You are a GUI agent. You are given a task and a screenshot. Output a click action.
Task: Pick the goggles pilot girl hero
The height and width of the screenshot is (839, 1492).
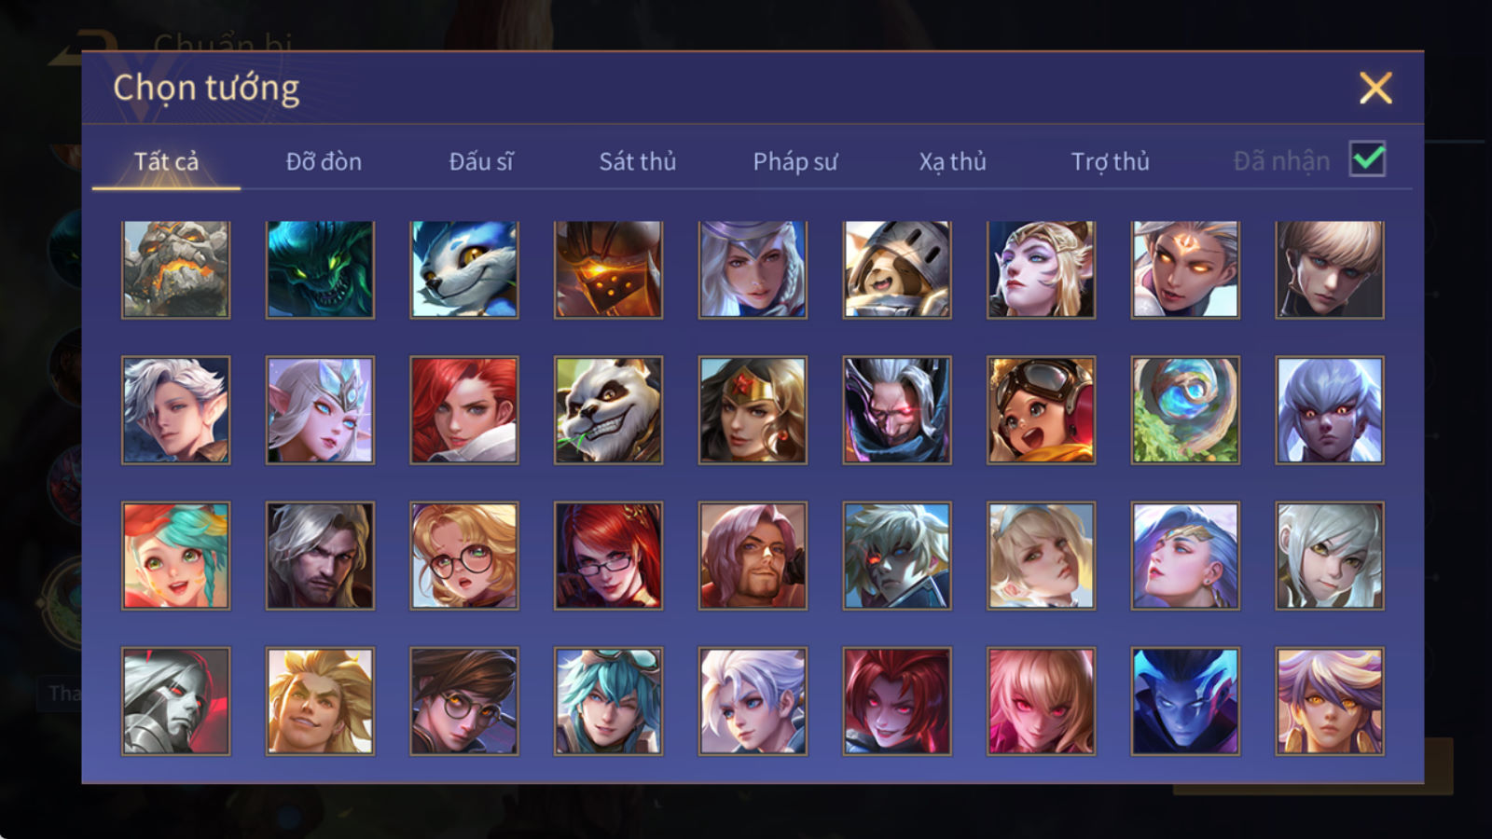tap(1041, 410)
